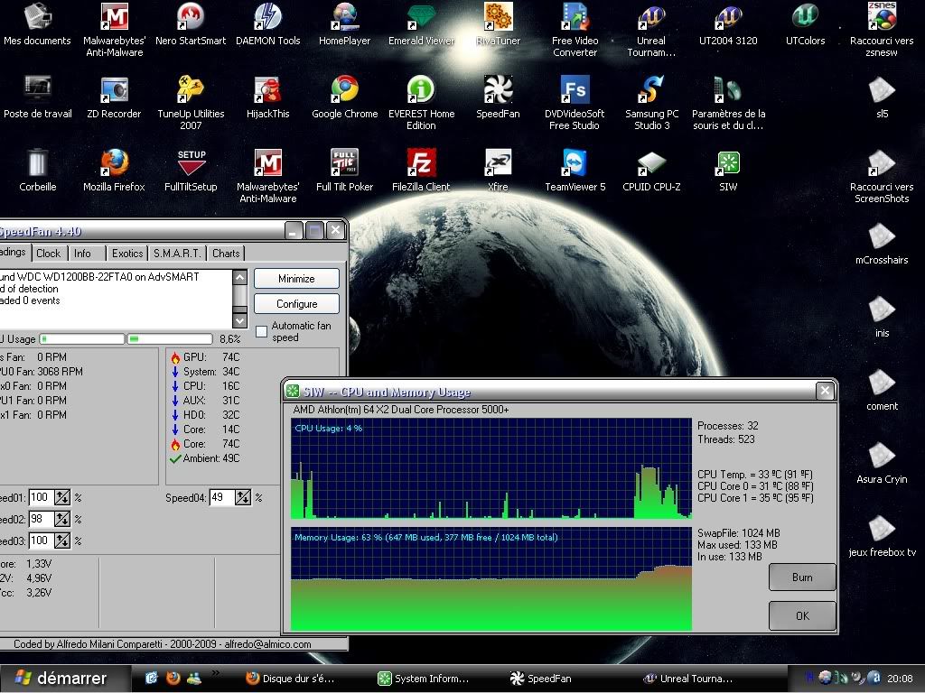Adjust the Speed04 spinner arrows

click(x=242, y=497)
